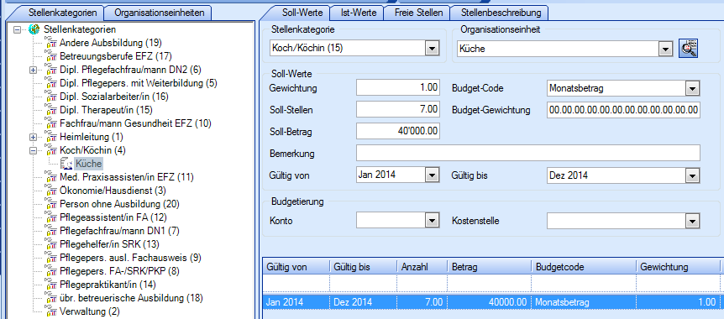The height and width of the screenshot is (319, 724).
Task: Select Med. Praxisassisten/in EFZ (11)
Action: (x=127, y=177)
